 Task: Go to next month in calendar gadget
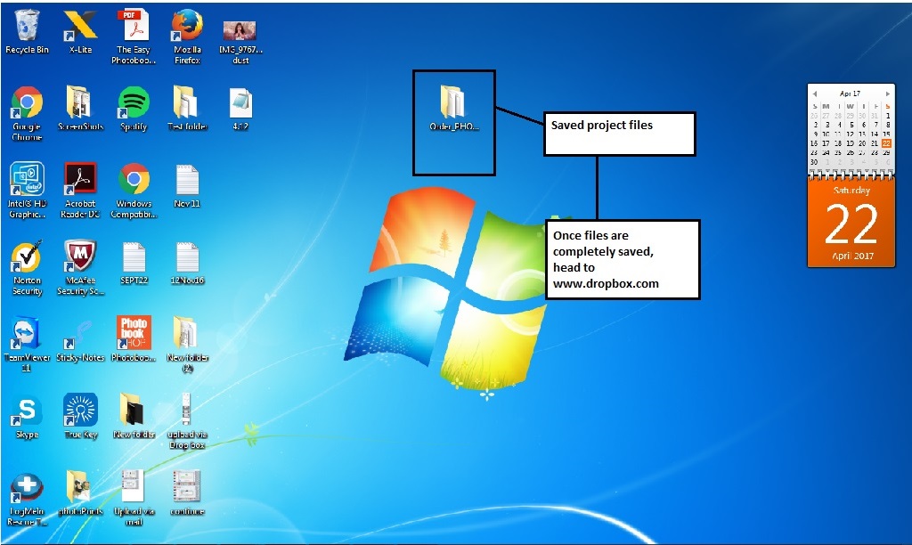point(888,94)
